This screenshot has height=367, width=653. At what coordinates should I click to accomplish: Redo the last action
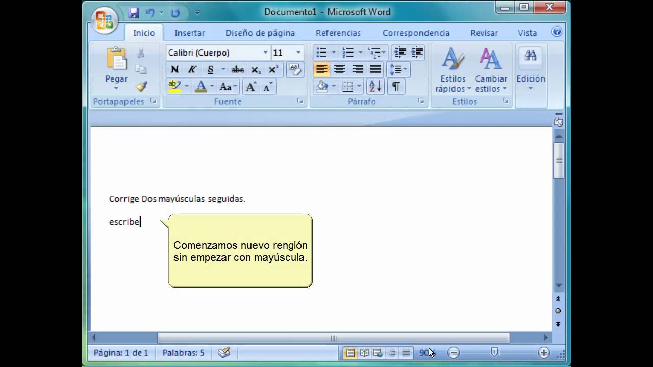click(175, 13)
